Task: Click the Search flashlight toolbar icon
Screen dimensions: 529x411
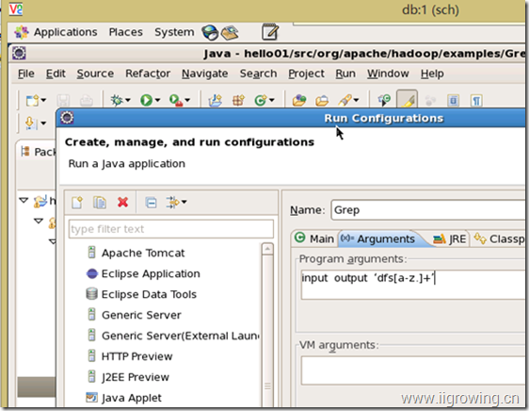Action: (345, 100)
